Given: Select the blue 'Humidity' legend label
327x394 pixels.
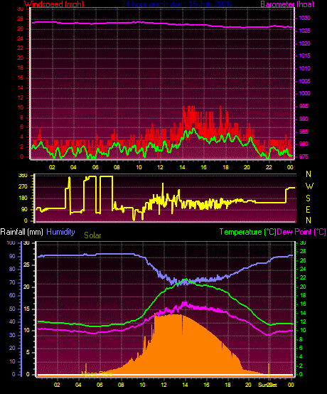Looking at the screenshot, I should coord(60,232).
